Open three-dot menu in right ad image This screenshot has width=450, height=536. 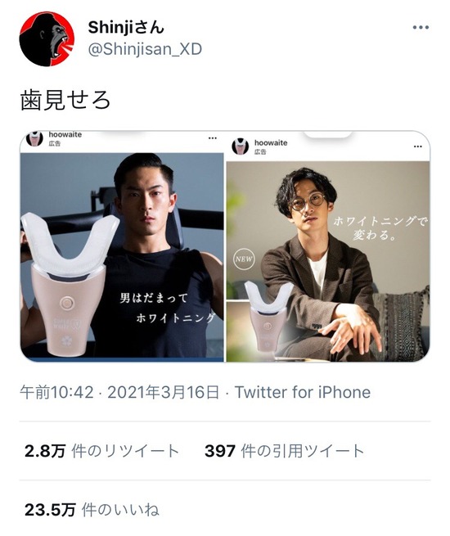pyautogui.click(x=418, y=146)
